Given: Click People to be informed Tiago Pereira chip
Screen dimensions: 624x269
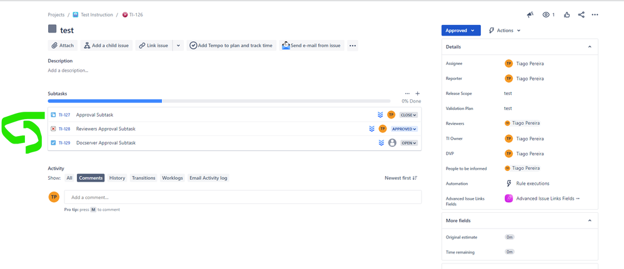Looking at the screenshot, I should [522, 169].
